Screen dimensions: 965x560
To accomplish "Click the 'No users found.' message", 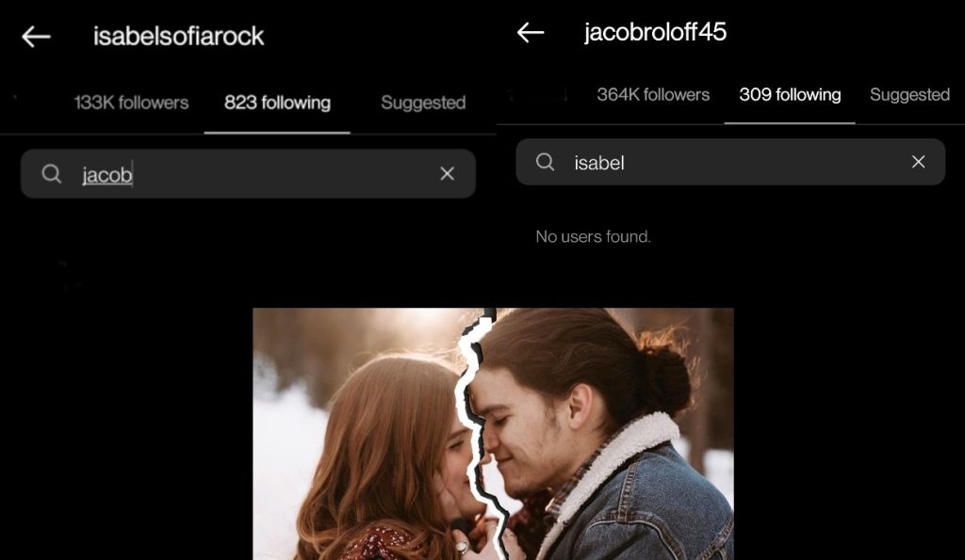I will point(593,236).
